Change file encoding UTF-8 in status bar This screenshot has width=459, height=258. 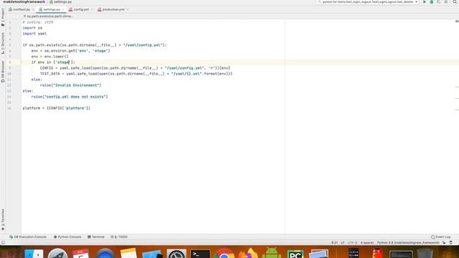(x=352, y=242)
